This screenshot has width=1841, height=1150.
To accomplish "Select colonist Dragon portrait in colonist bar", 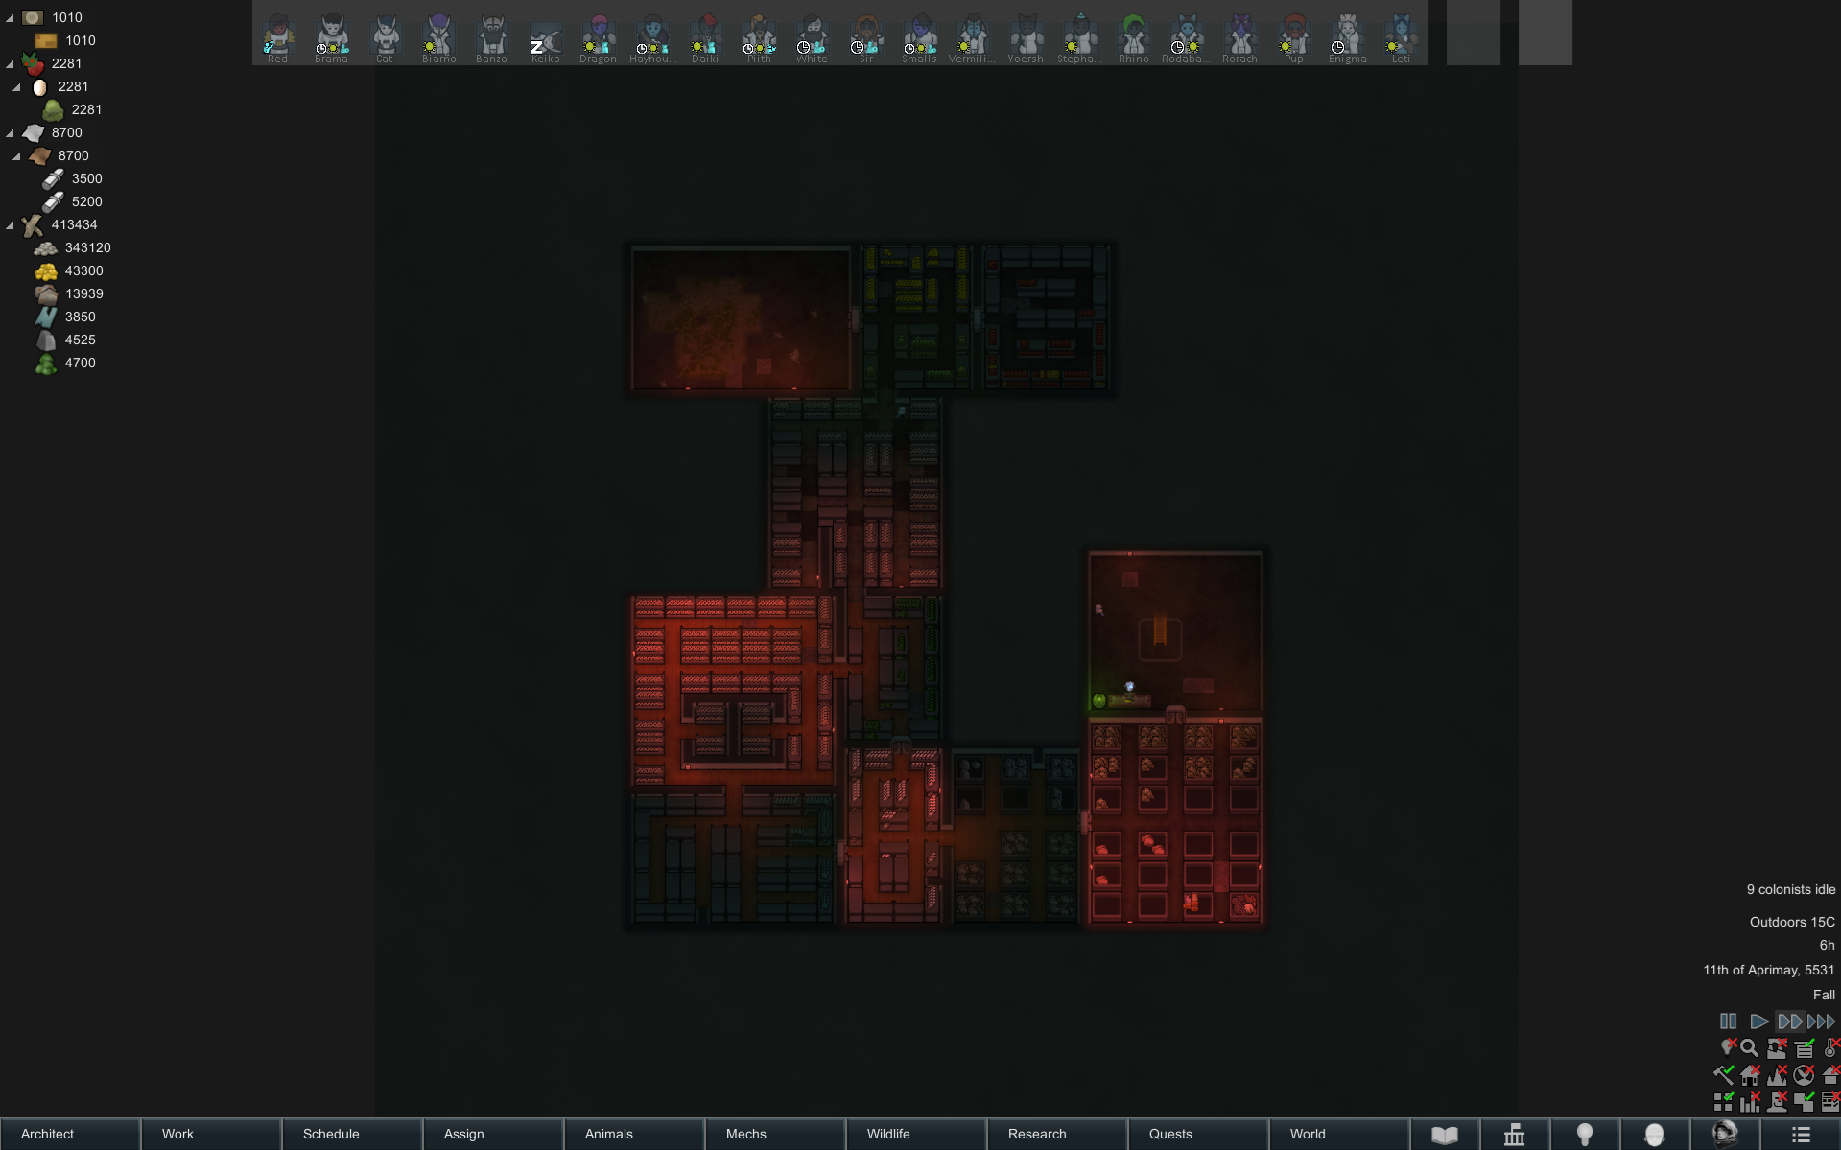I will [598, 35].
